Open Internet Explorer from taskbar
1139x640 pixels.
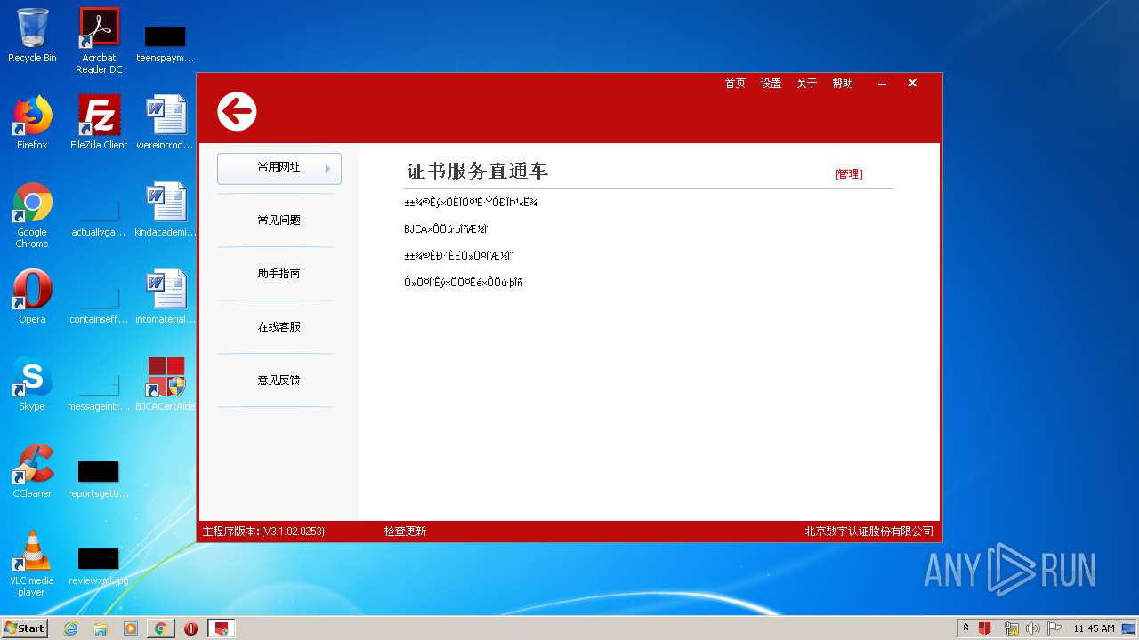pos(70,628)
